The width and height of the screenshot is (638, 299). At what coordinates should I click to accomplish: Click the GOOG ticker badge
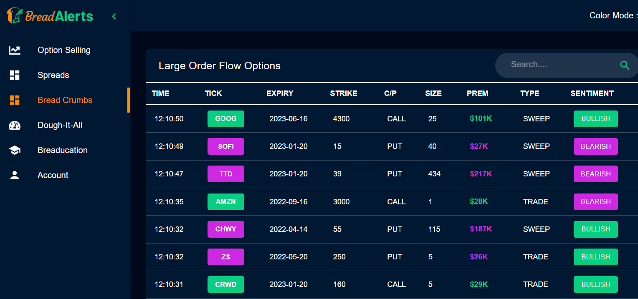226,119
